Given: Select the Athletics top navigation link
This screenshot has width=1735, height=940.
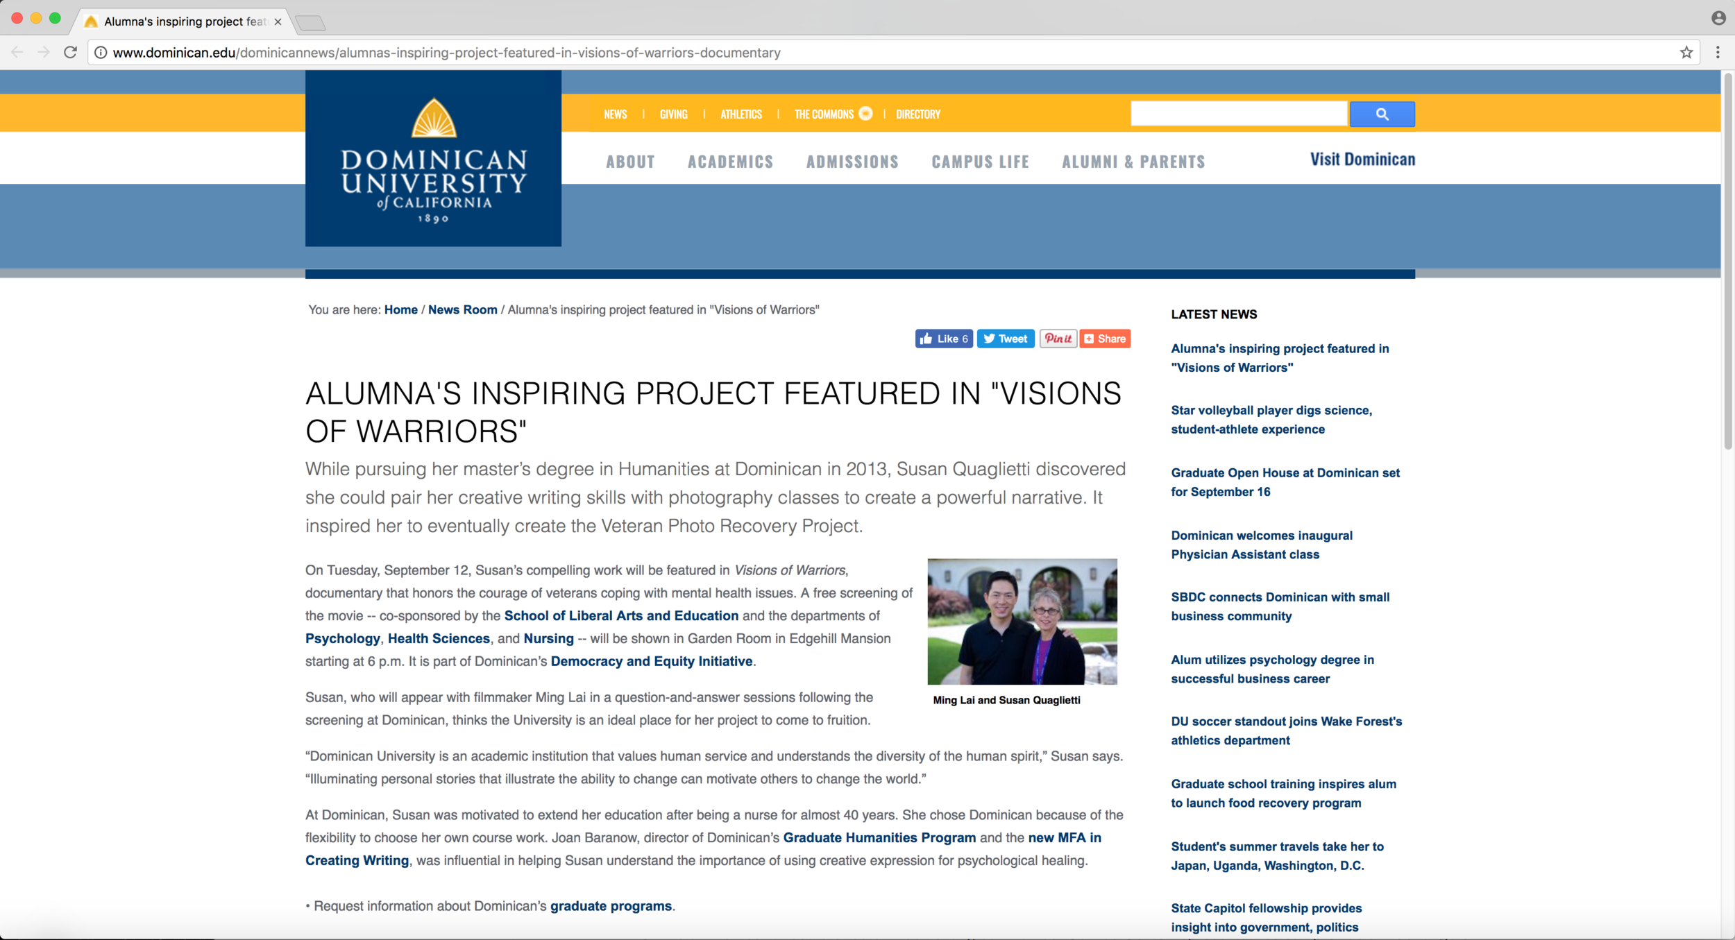Looking at the screenshot, I should tap(740, 114).
